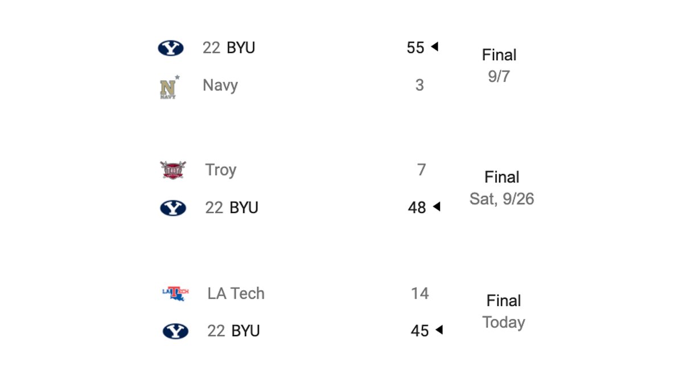Click the winner arrow next to score 48

(x=437, y=207)
